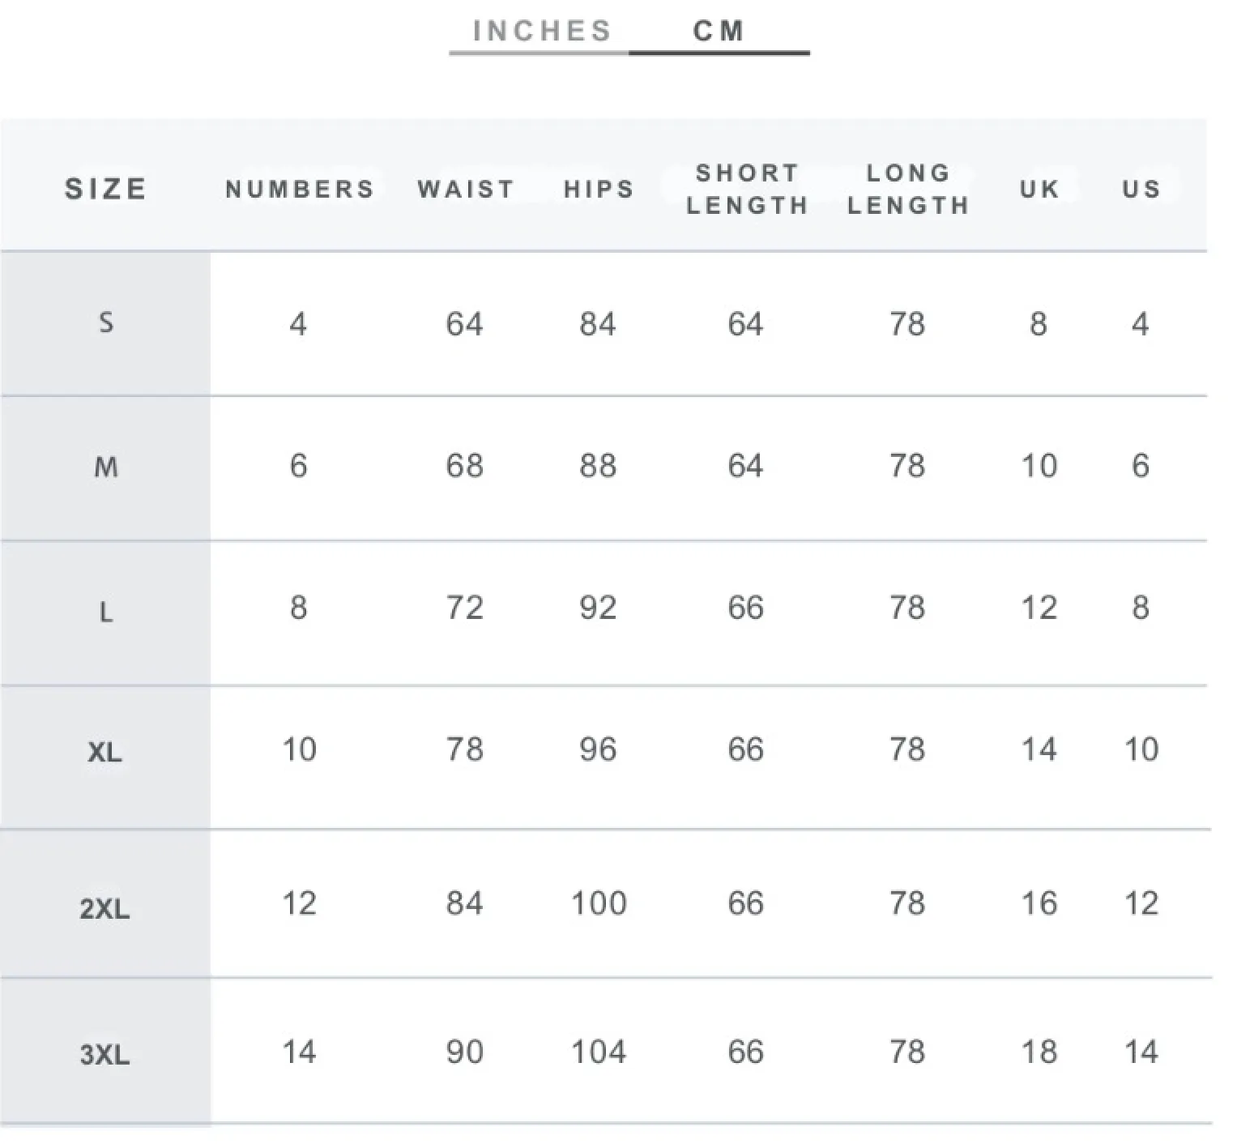The height and width of the screenshot is (1144, 1254).
Task: Select the L size row label
Action: [106, 612]
